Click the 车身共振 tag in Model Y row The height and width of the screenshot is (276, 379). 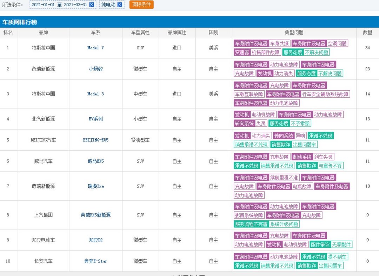[x=279, y=43]
